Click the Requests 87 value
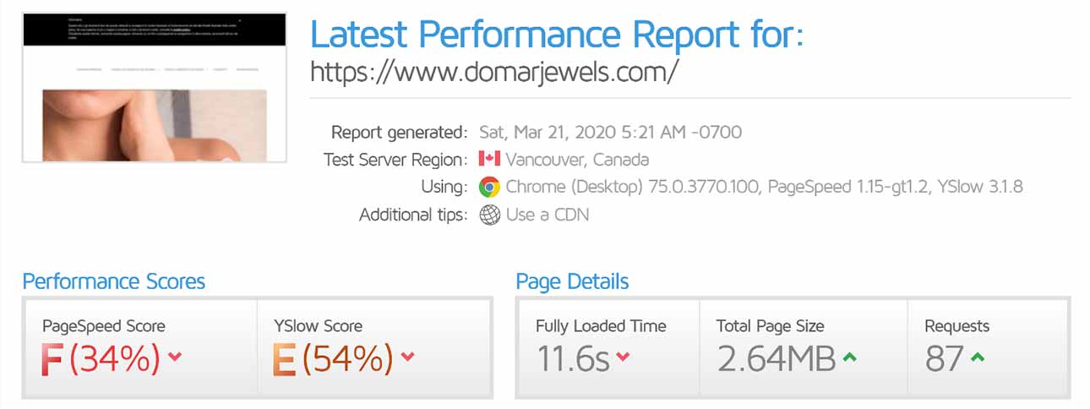 tap(944, 359)
